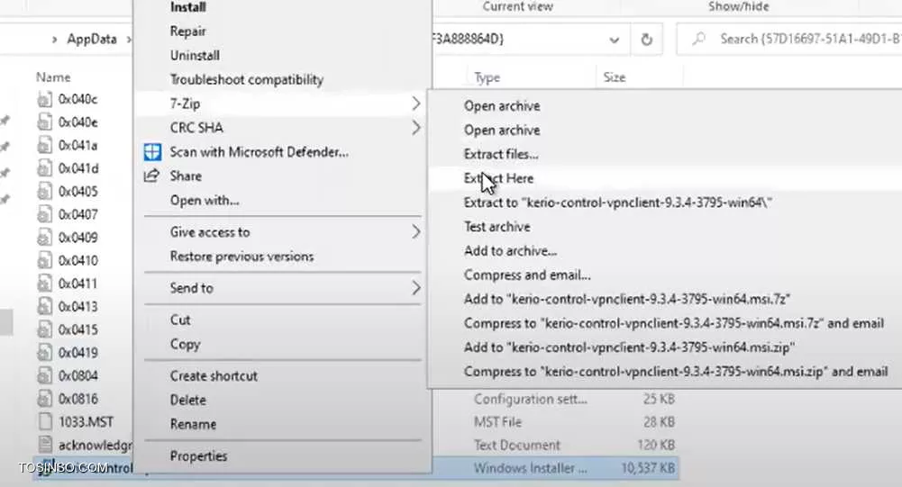Click the search box in Explorer
The width and height of the screenshot is (902, 487).
click(x=789, y=39)
